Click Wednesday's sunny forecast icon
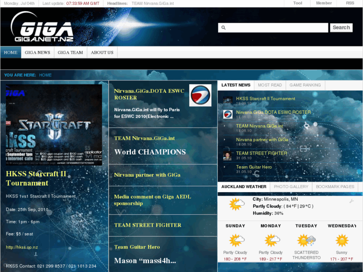Viewport: 363px width, 272px height. coord(342,240)
